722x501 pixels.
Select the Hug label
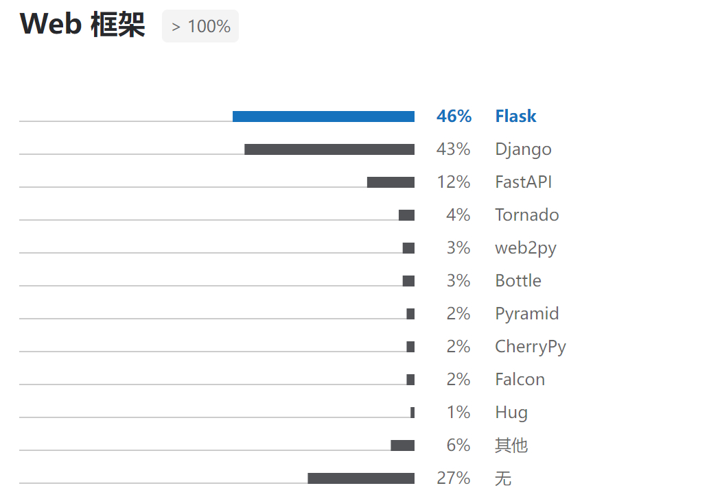point(511,413)
